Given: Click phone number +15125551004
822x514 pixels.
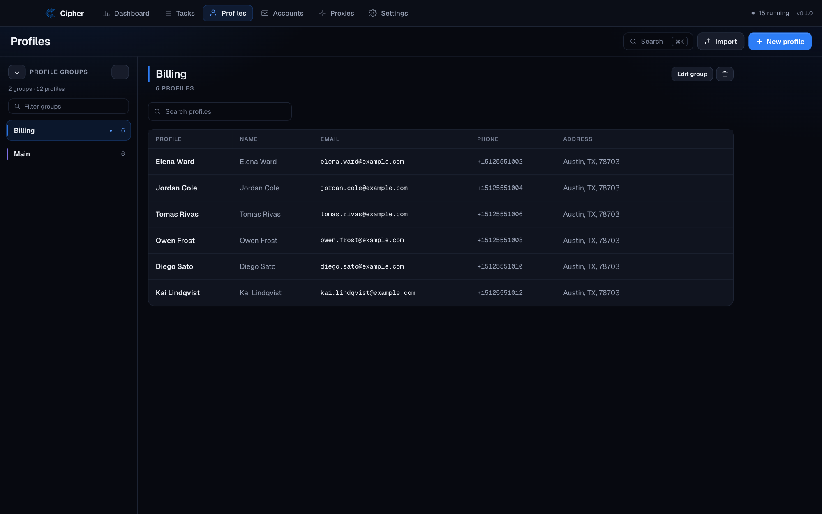Looking at the screenshot, I should [500, 188].
